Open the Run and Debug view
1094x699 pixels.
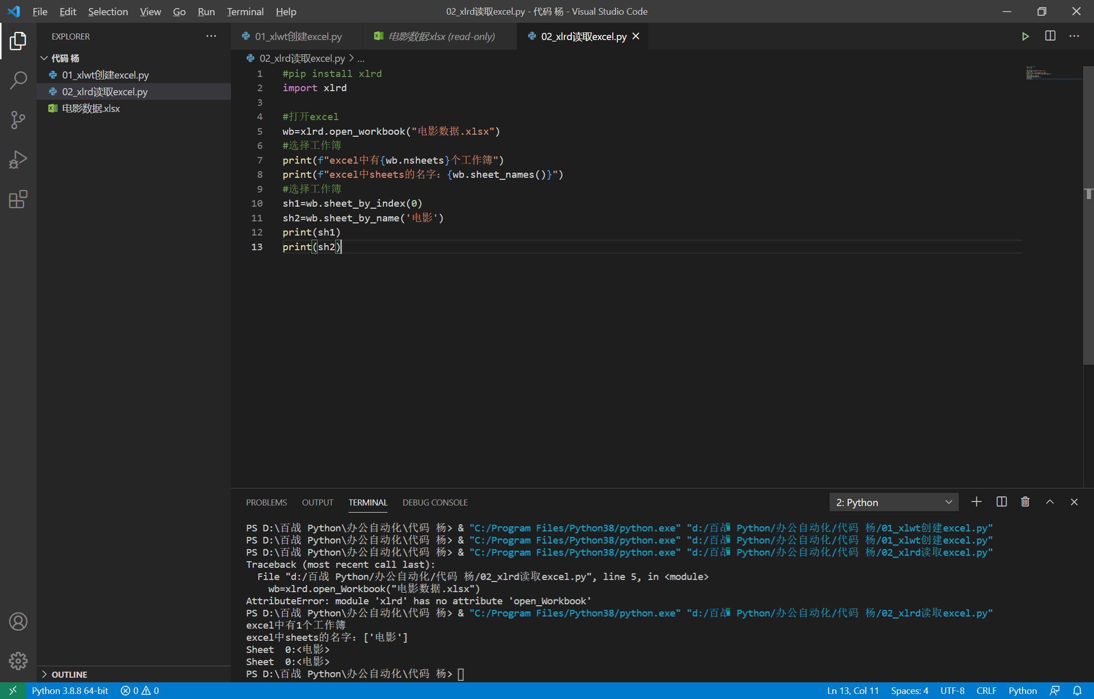pos(18,160)
